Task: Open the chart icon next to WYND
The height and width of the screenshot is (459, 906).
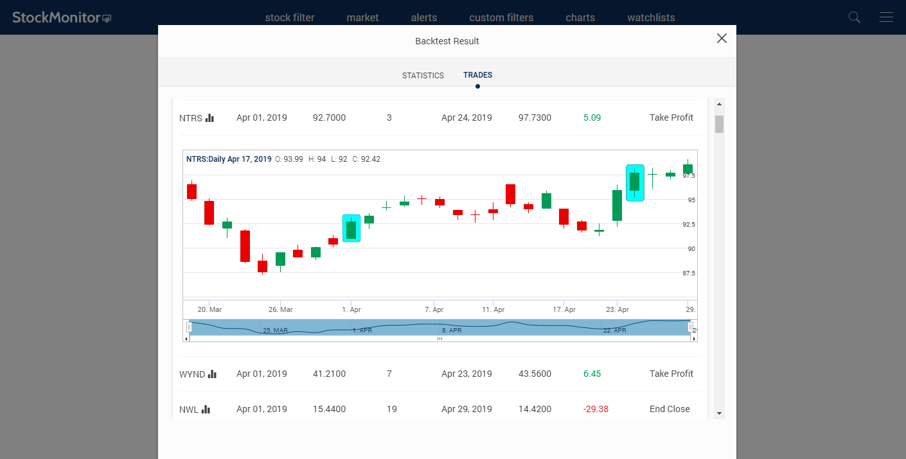Action: click(212, 374)
